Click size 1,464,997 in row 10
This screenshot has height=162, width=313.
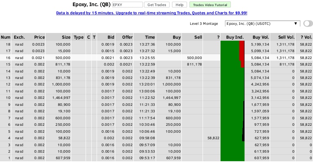[61, 98]
